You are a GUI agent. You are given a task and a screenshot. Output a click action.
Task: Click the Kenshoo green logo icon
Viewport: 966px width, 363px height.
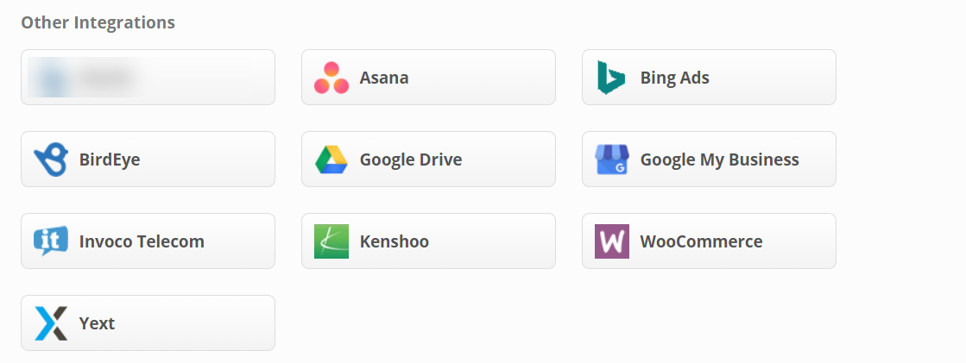331,241
